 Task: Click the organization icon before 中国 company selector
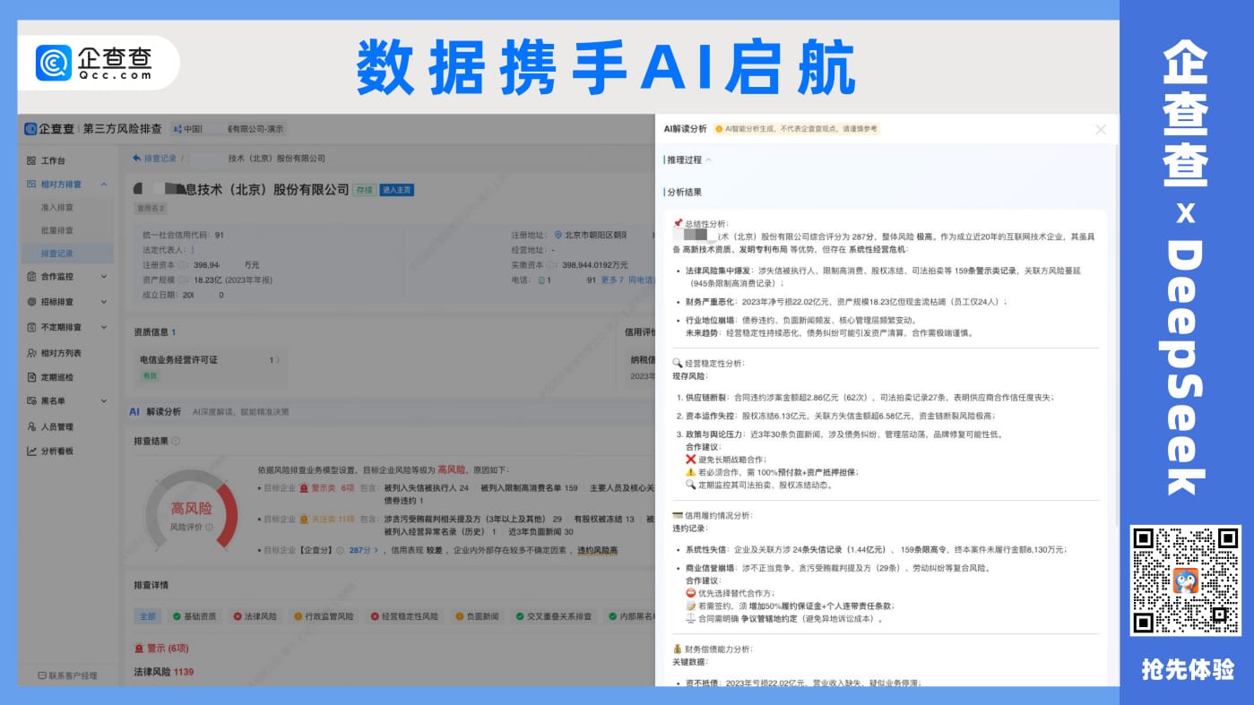click(x=177, y=129)
